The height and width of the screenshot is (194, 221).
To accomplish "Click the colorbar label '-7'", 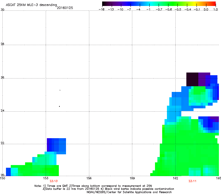I will [x=129, y=10].
